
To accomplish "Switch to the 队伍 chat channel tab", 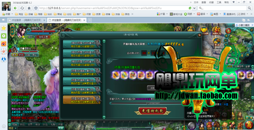I will (x=45, y=125).
